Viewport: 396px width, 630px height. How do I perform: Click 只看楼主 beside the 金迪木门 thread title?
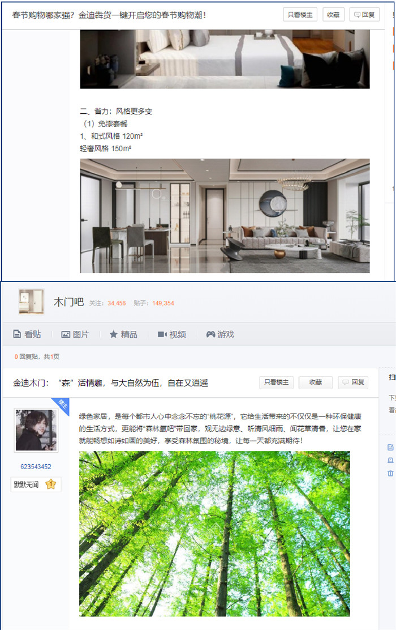[x=277, y=382]
